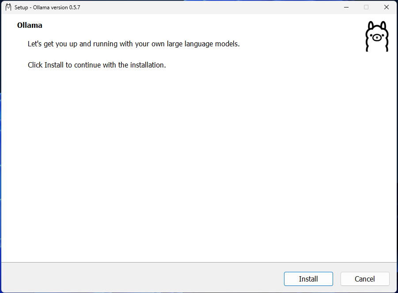Click the disabled maximize control
Screen dimensions: 398x293
point(366,7)
